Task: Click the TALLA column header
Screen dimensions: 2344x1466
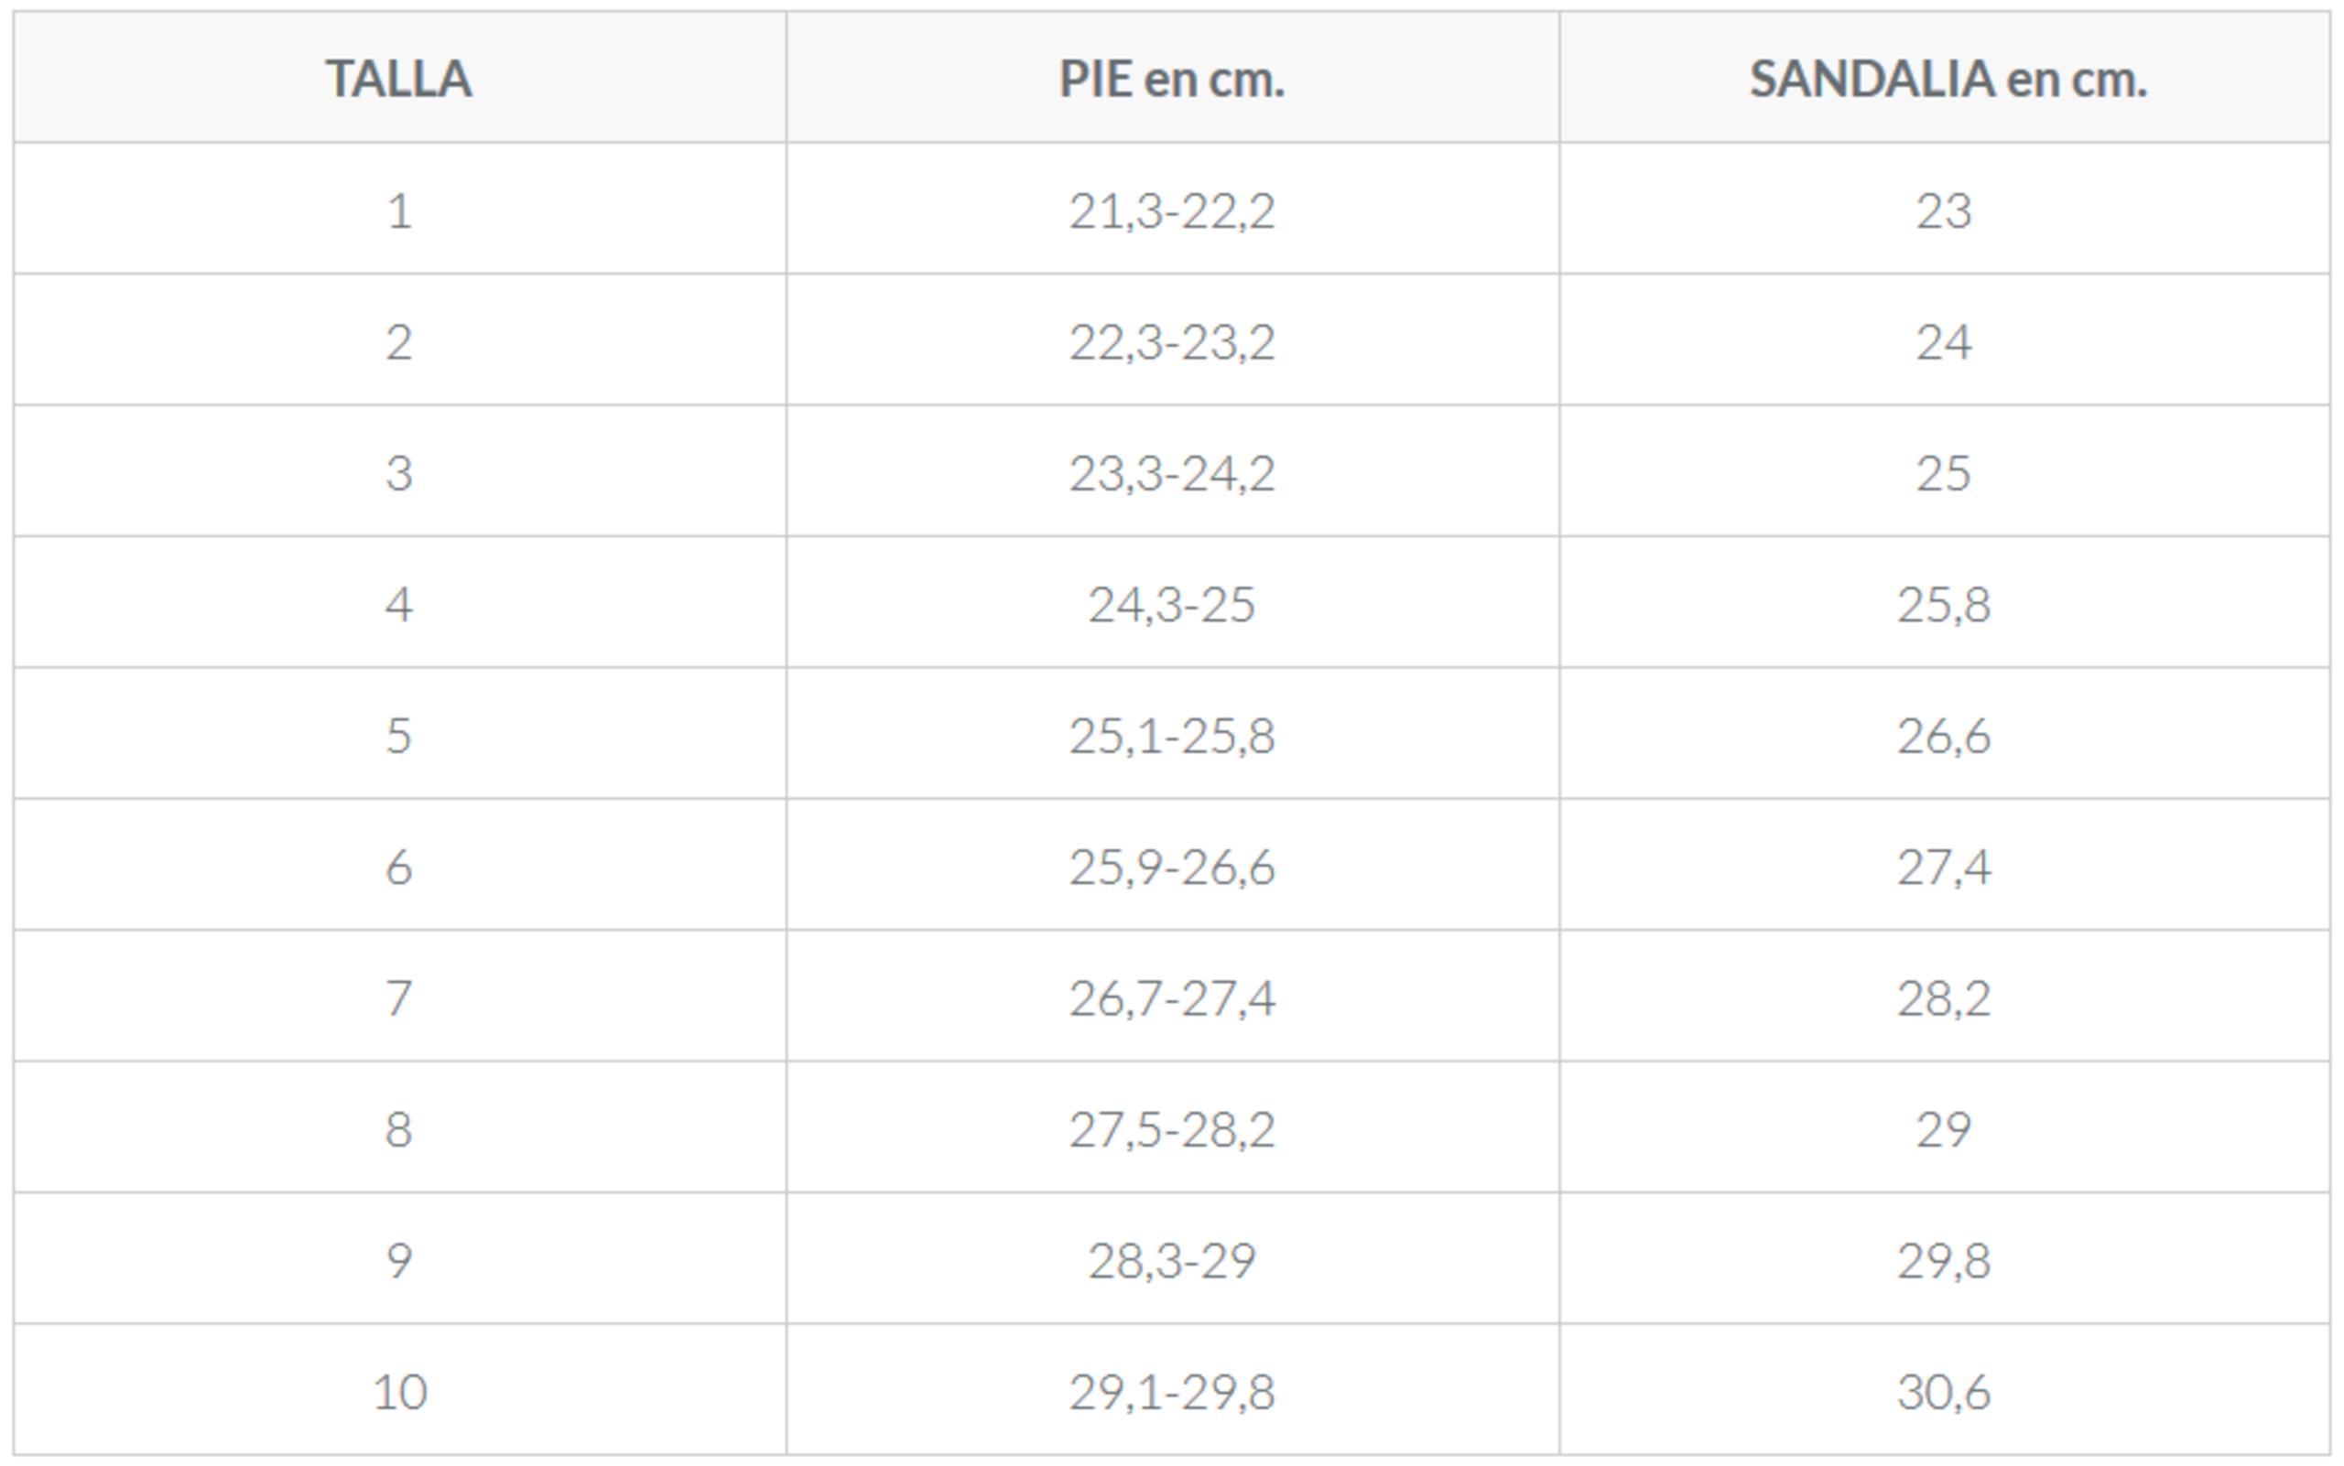Action: pos(398,79)
